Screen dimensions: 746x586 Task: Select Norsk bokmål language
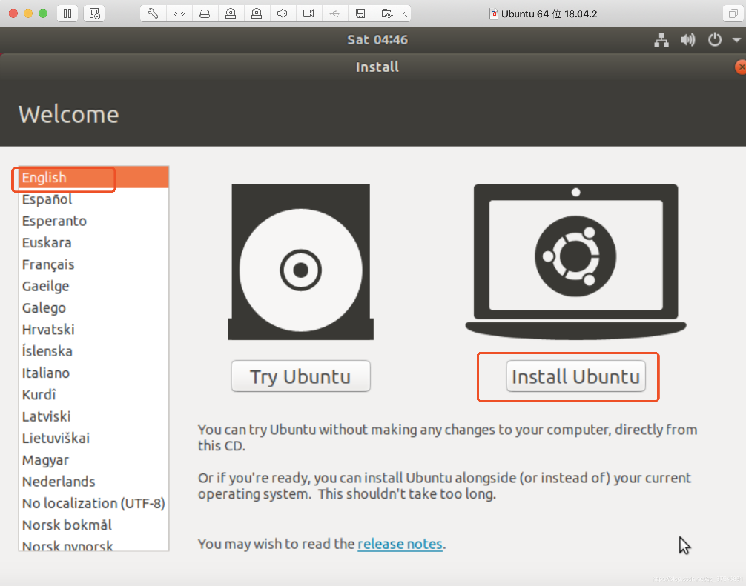pyautogui.click(x=94, y=525)
